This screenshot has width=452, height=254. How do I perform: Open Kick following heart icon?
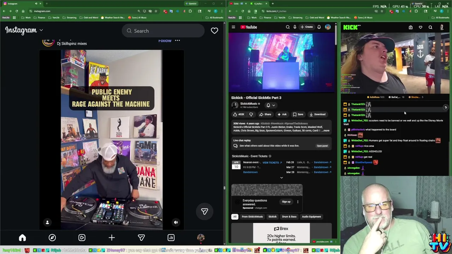[x=421, y=27]
